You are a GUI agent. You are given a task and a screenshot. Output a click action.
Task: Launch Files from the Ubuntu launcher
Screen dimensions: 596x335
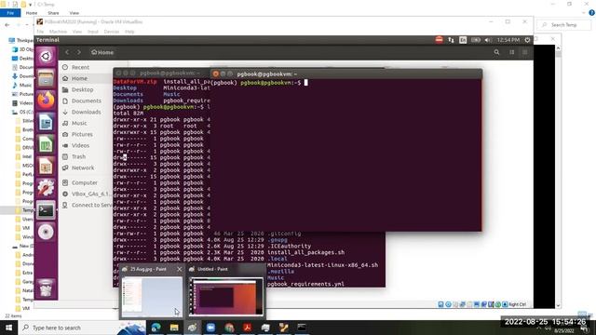coord(46,78)
